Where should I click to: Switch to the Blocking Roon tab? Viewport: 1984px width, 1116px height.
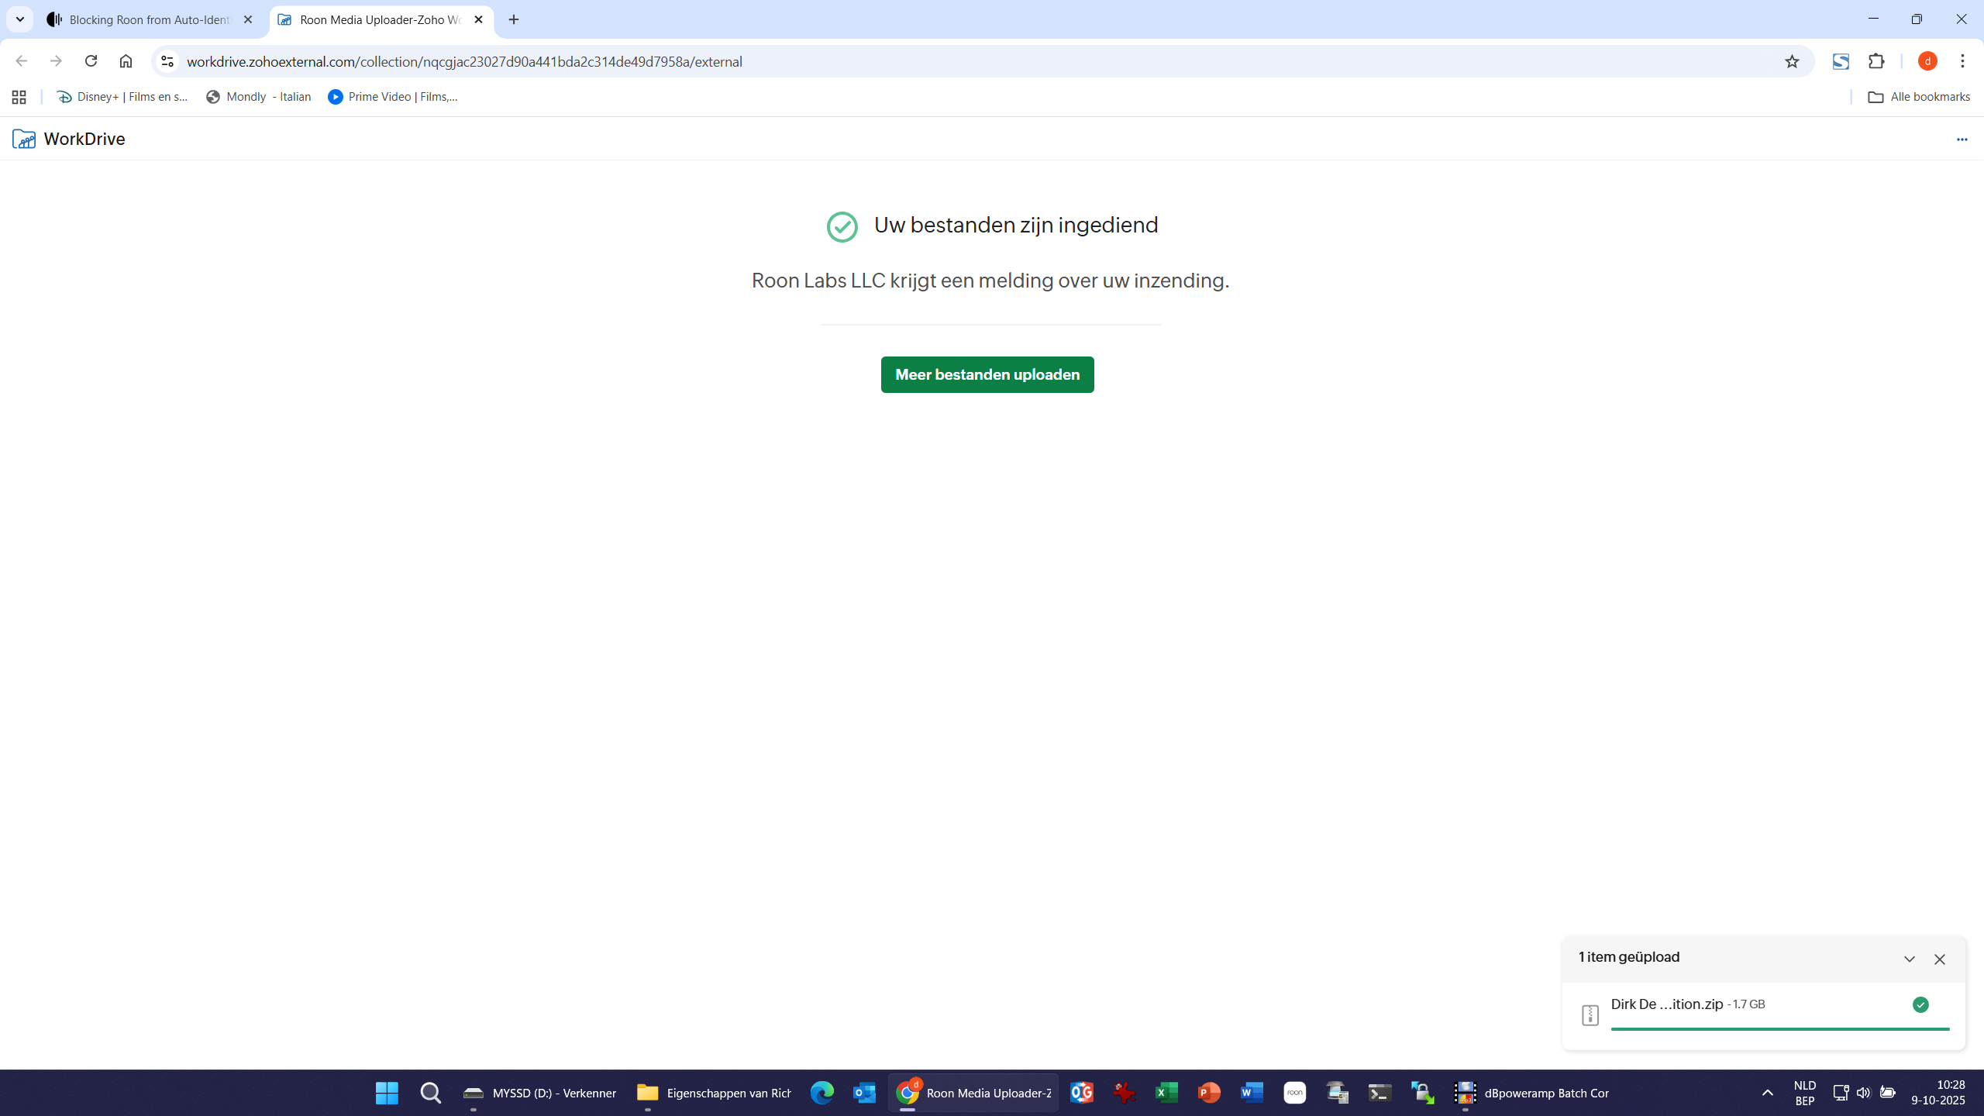click(147, 19)
